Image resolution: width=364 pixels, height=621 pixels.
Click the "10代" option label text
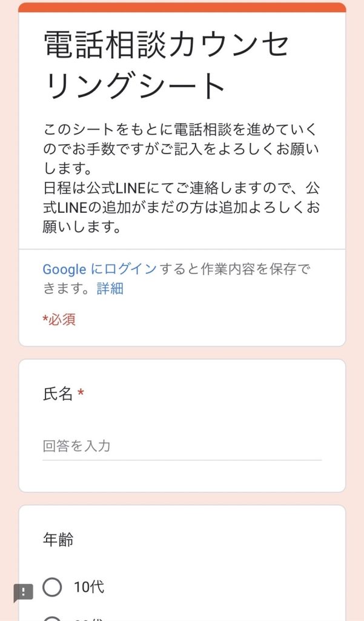89,587
